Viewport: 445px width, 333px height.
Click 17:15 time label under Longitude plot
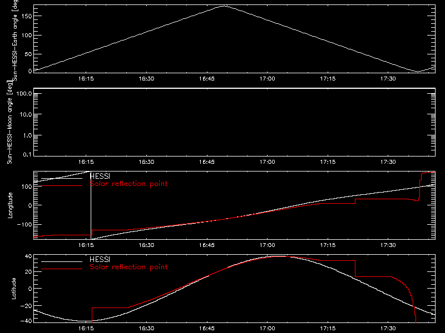(328, 245)
